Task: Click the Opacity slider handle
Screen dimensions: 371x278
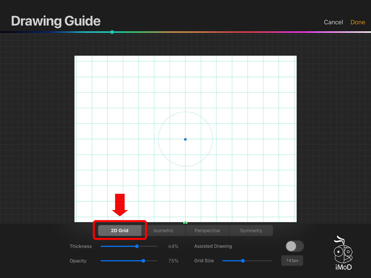Action: point(143,261)
